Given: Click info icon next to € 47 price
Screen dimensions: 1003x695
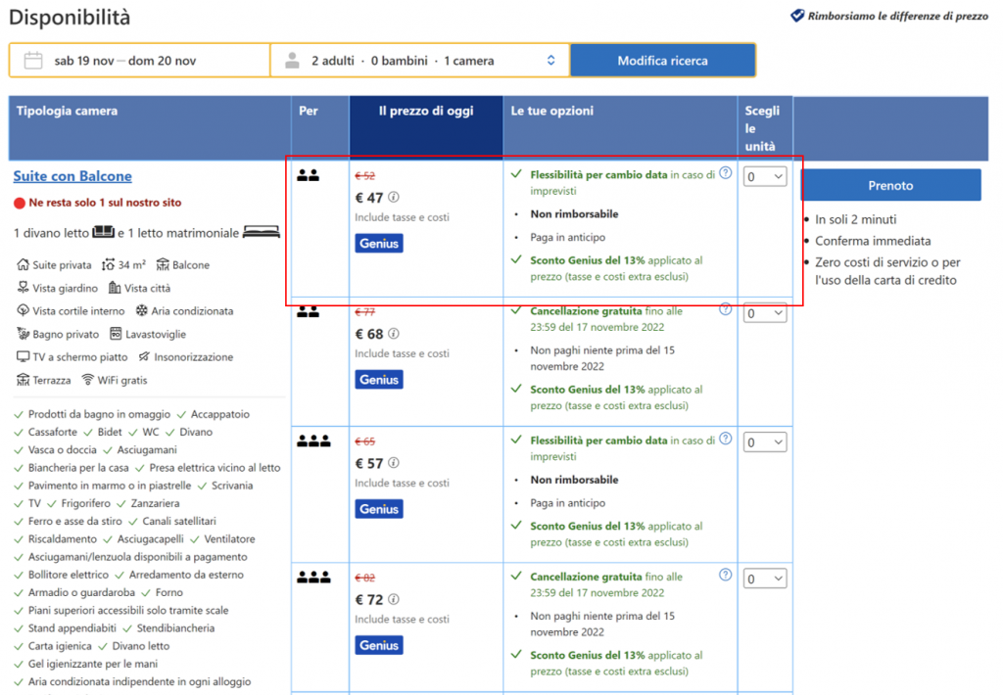Looking at the screenshot, I should click(394, 198).
